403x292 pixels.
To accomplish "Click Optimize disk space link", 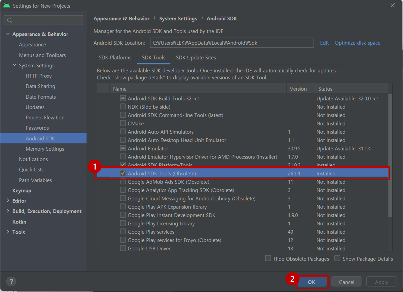I will pos(357,43).
